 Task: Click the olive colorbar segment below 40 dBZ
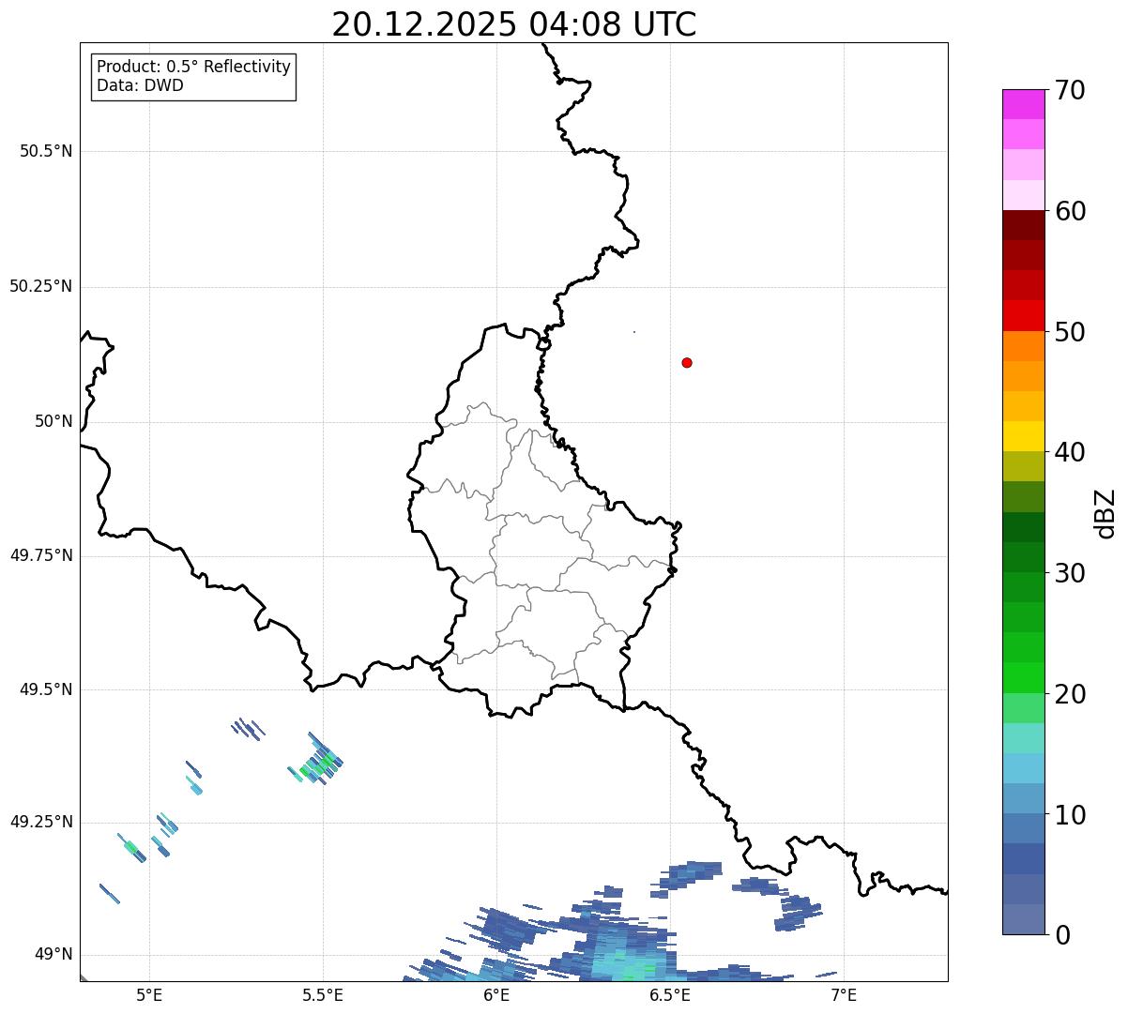click(x=1023, y=466)
